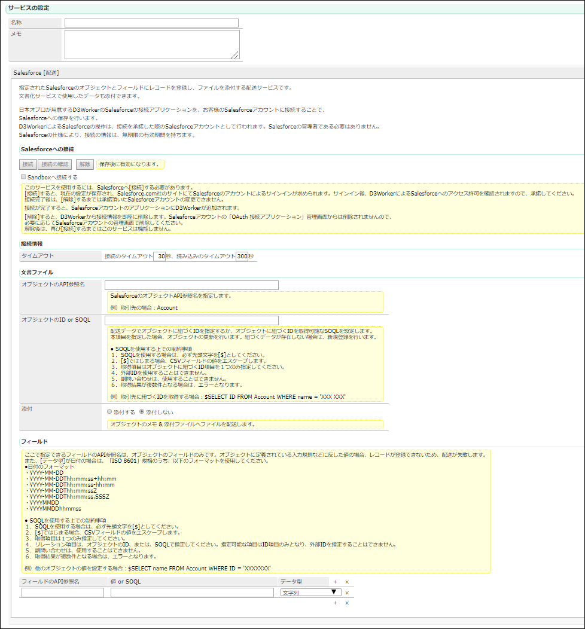
Task: Click the Salesforce [配送] section title
Action: click(36, 72)
